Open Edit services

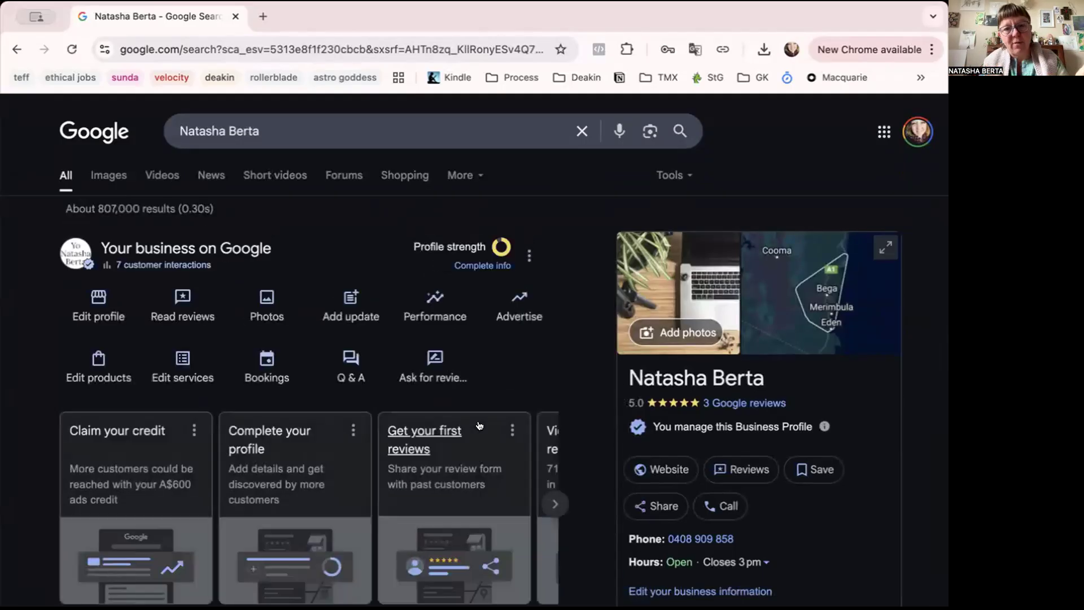182,367
